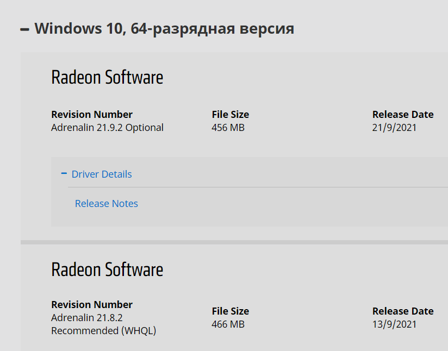
Task: Click the Recommended (WHQL) label
Action: point(103,330)
